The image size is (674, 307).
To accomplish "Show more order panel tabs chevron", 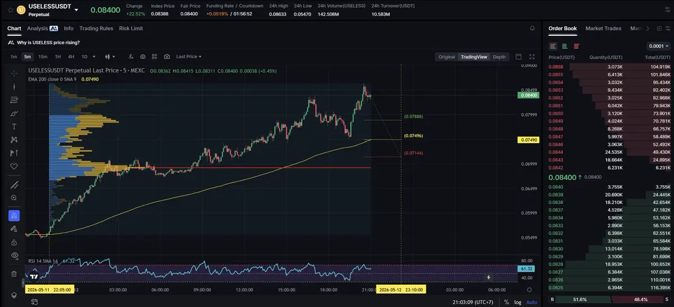I will pyautogui.click(x=647, y=29).
